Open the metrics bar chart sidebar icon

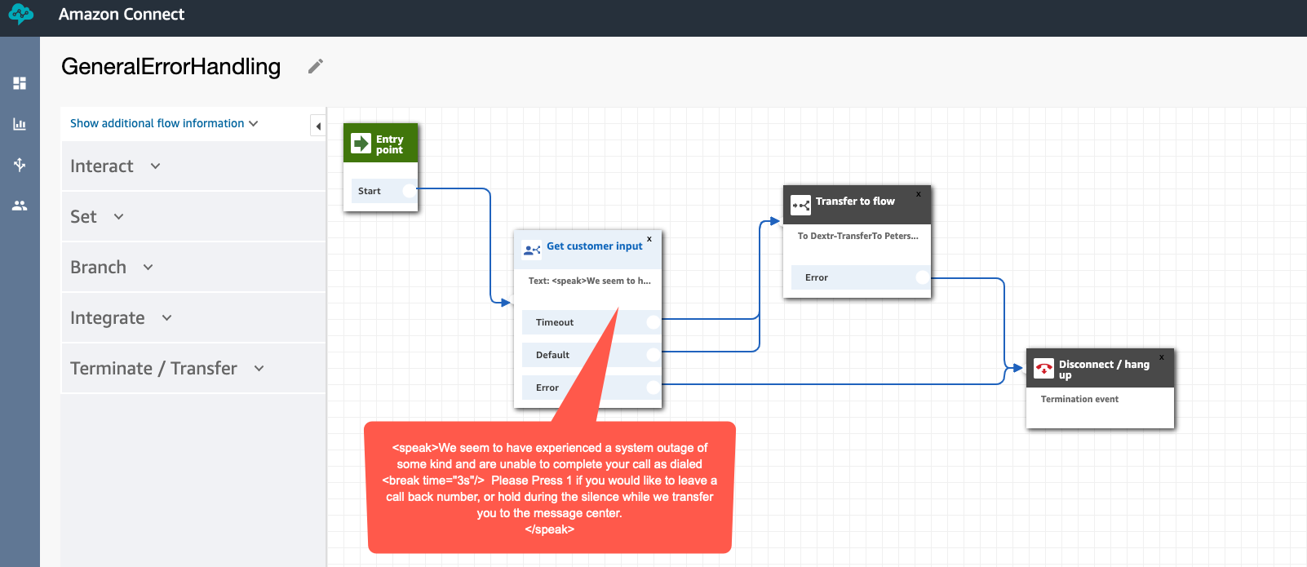click(20, 124)
